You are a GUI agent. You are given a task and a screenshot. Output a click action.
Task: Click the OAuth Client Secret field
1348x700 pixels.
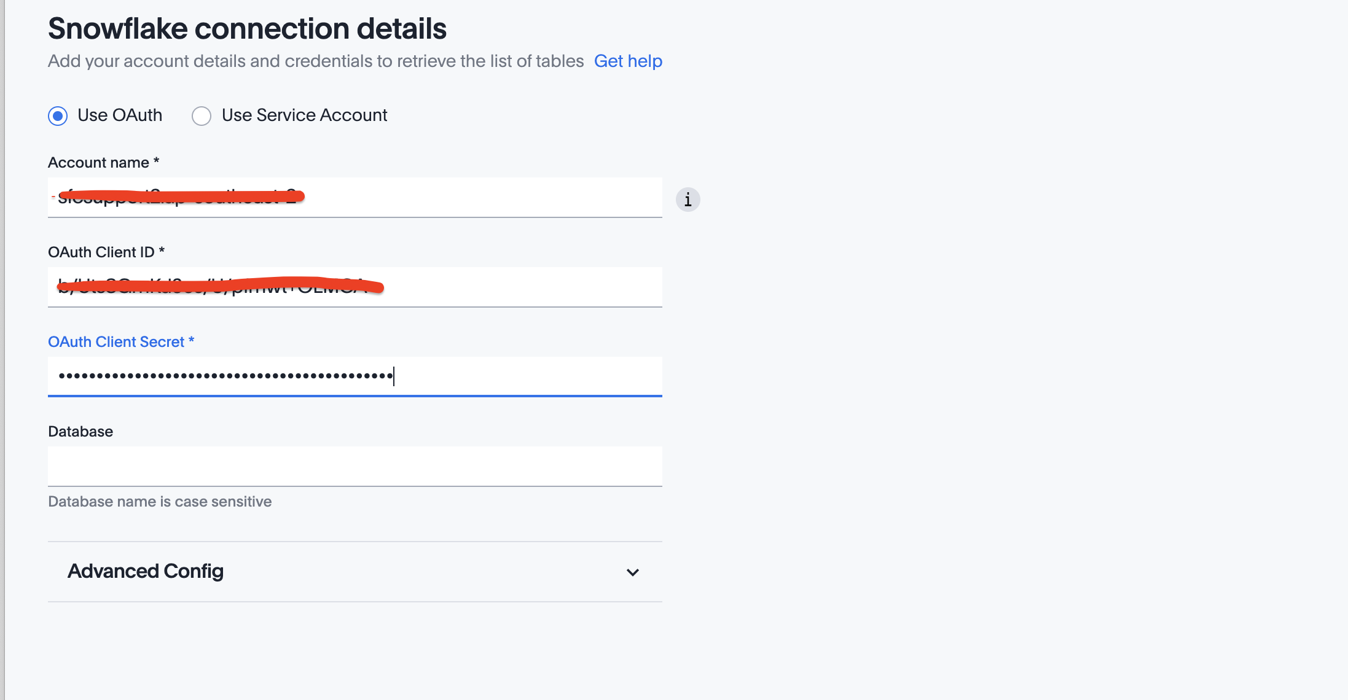pos(355,376)
